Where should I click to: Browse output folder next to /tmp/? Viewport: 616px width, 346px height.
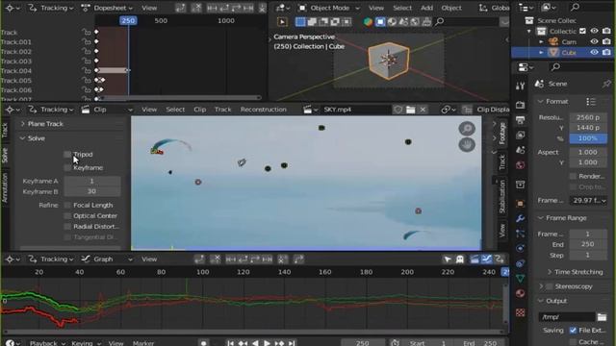pos(602,316)
